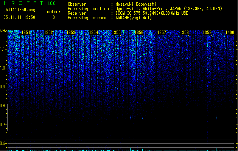This screenshot has height=151, width=238.
Task: Select the filename 0511111350.png
Action: click(x=19, y=10)
